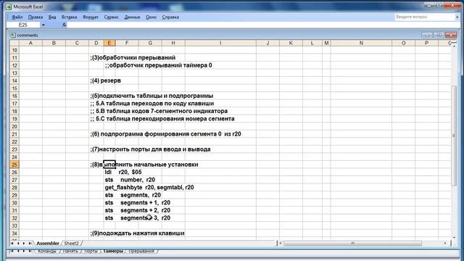Open the Сервис menu
This screenshot has height=261, width=464.
point(111,17)
